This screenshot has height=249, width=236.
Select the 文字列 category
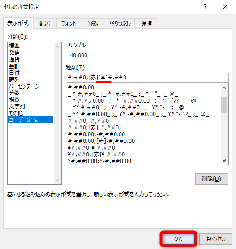(30, 107)
